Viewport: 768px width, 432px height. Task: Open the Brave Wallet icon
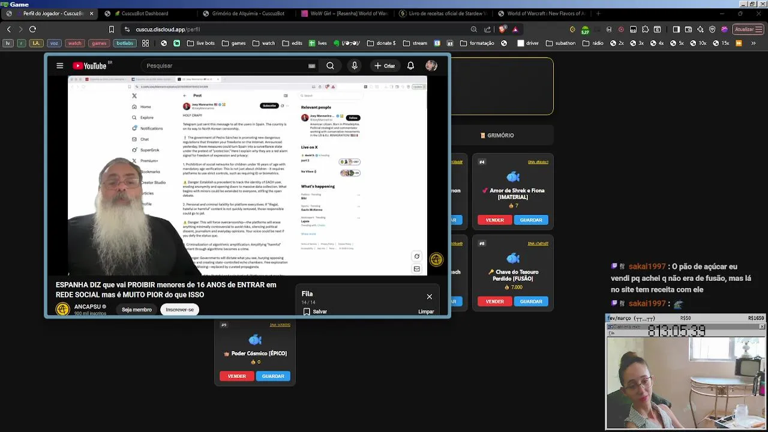688,29
